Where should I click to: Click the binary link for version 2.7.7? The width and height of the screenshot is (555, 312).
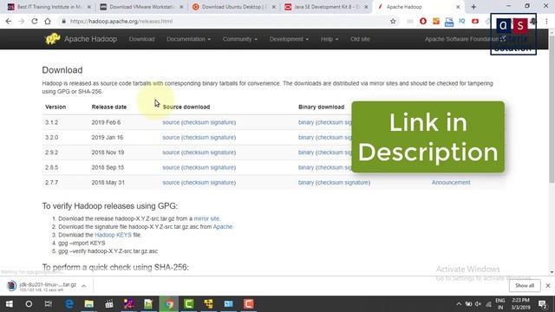[x=306, y=183]
